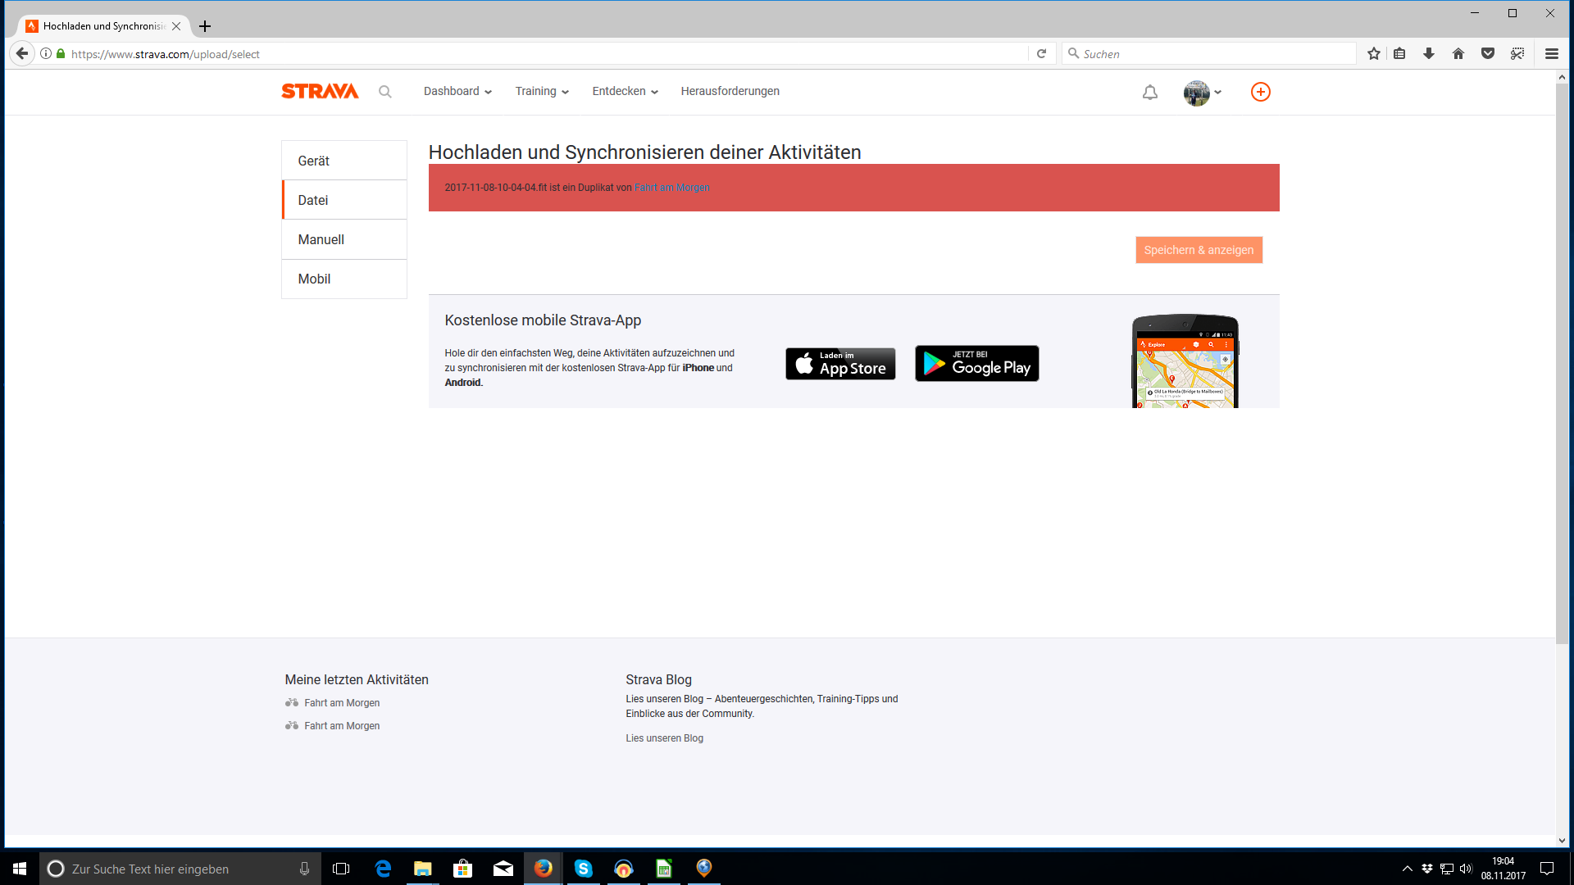1574x885 pixels.
Task: Open Task View on taskbar
Action: [x=341, y=869]
